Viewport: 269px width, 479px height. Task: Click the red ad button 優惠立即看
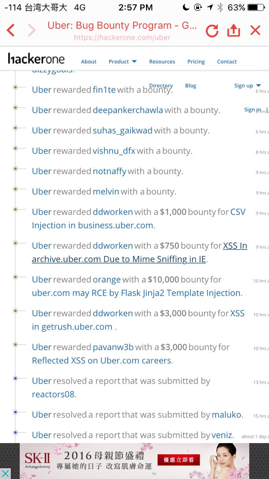[179, 460]
